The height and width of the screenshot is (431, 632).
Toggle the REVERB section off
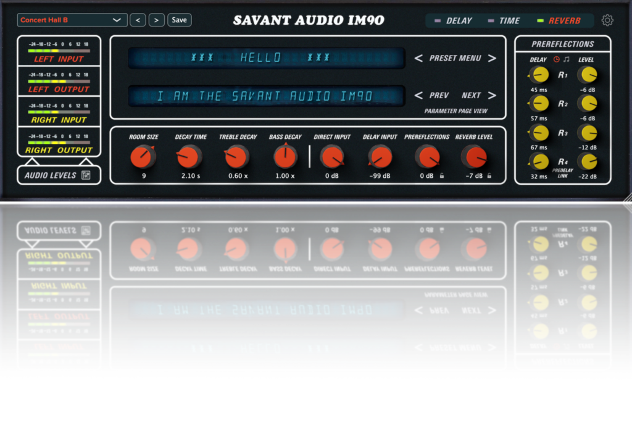[x=559, y=20]
